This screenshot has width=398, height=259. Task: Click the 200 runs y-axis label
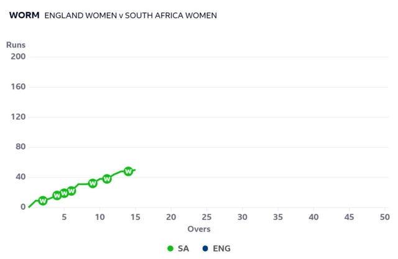(18, 57)
